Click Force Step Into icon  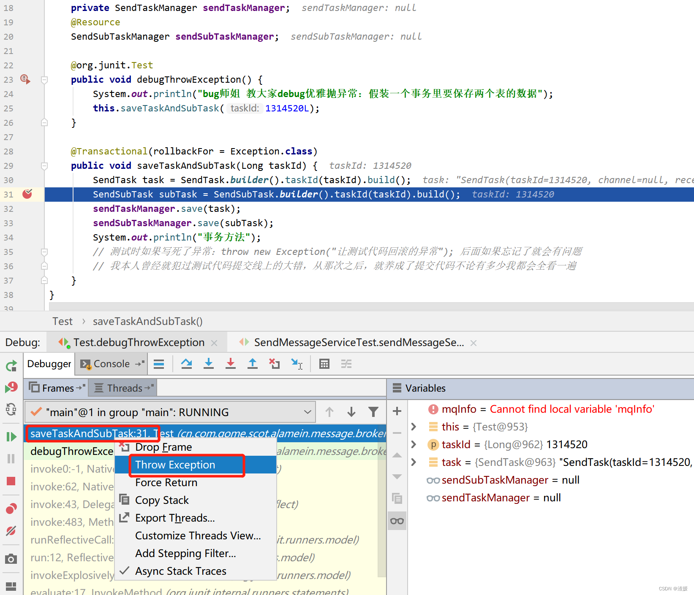pyautogui.click(x=231, y=363)
